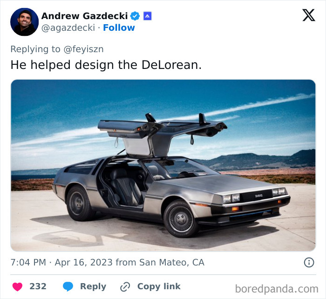326x299 pixels.
Task: Open the @agazdecki handle link
Action: (x=68, y=27)
